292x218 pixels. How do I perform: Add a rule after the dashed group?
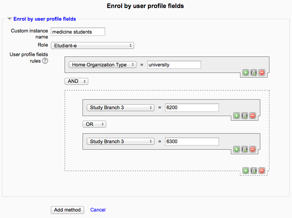pyautogui.click(x=246, y=171)
